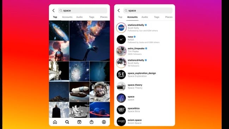229x129 pixels.
Task: Open astro_timpeake username link
Action: 136,48
